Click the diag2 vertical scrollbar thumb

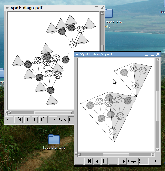[158, 106]
